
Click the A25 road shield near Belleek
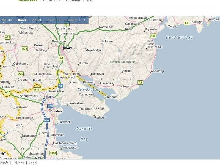pyautogui.click(x=24, y=49)
